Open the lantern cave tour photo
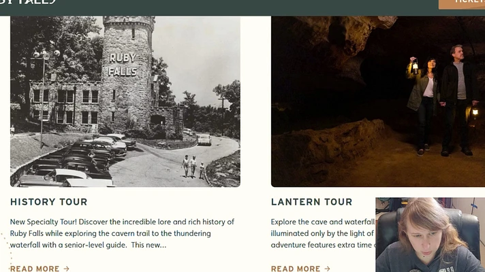This screenshot has width=485, height=272. [x=378, y=101]
